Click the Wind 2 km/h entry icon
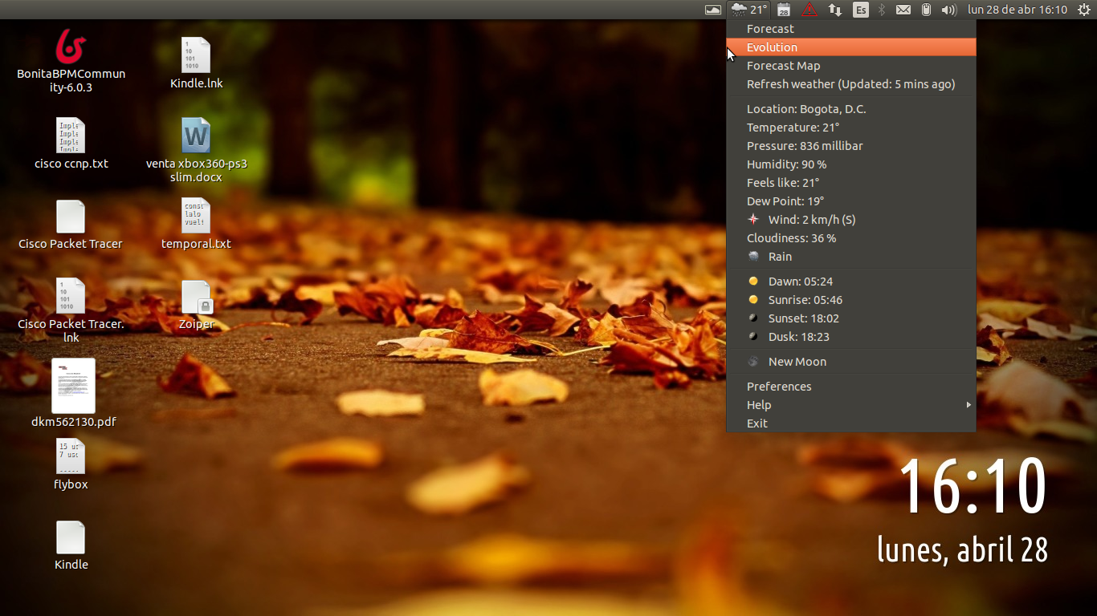 tap(752, 219)
